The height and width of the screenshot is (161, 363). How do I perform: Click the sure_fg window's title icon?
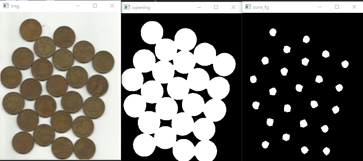248,7
